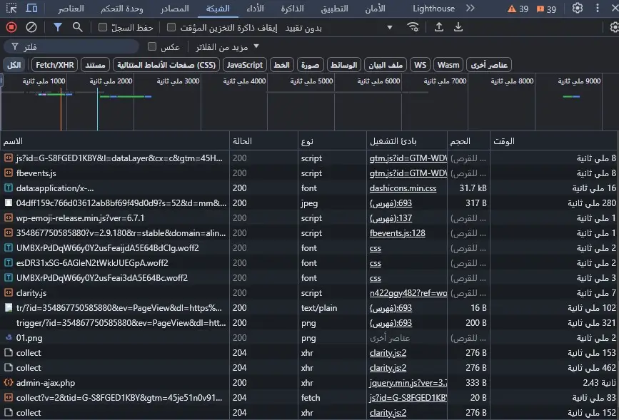Click the stop recording network log button
Image resolution: width=619 pixels, height=420 pixels.
11,27
